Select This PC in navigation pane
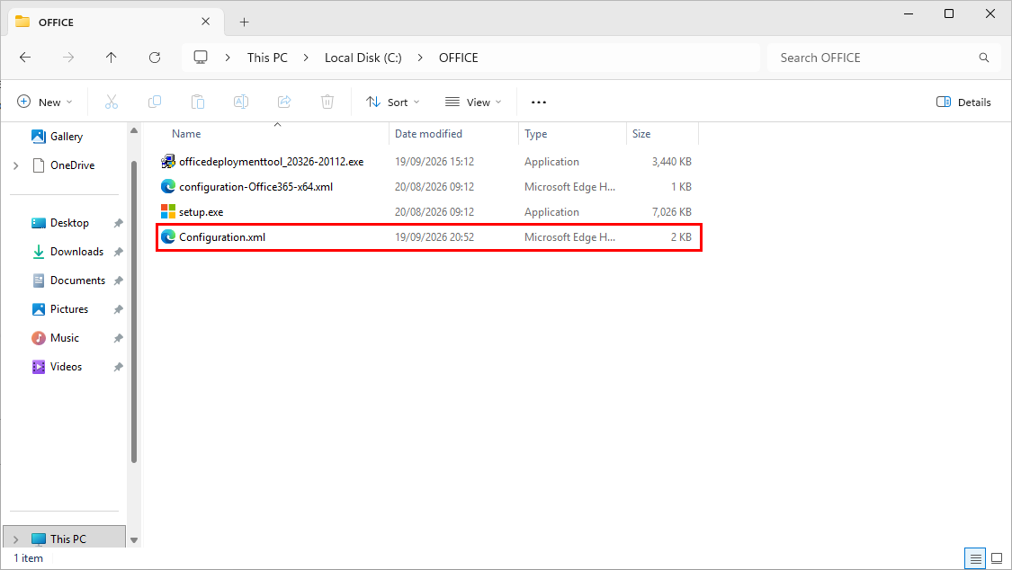The height and width of the screenshot is (570, 1012). [x=65, y=537]
